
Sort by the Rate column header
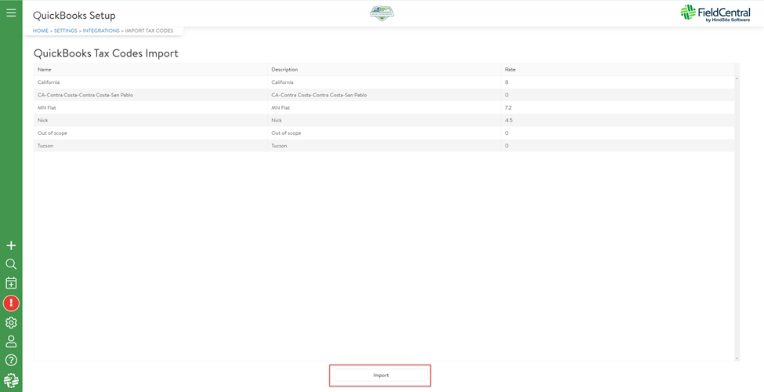point(510,70)
